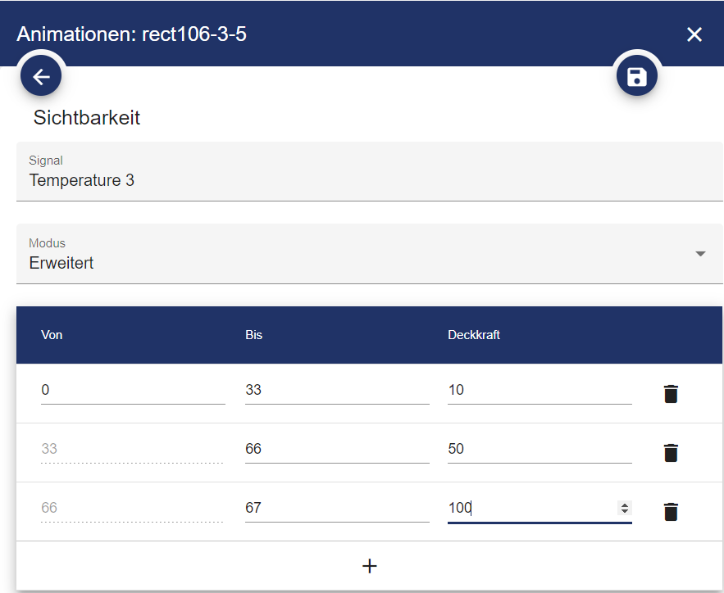Viewport: 724px width, 593px height.
Task: Click the disabled Von field showing 33
Action: point(131,450)
